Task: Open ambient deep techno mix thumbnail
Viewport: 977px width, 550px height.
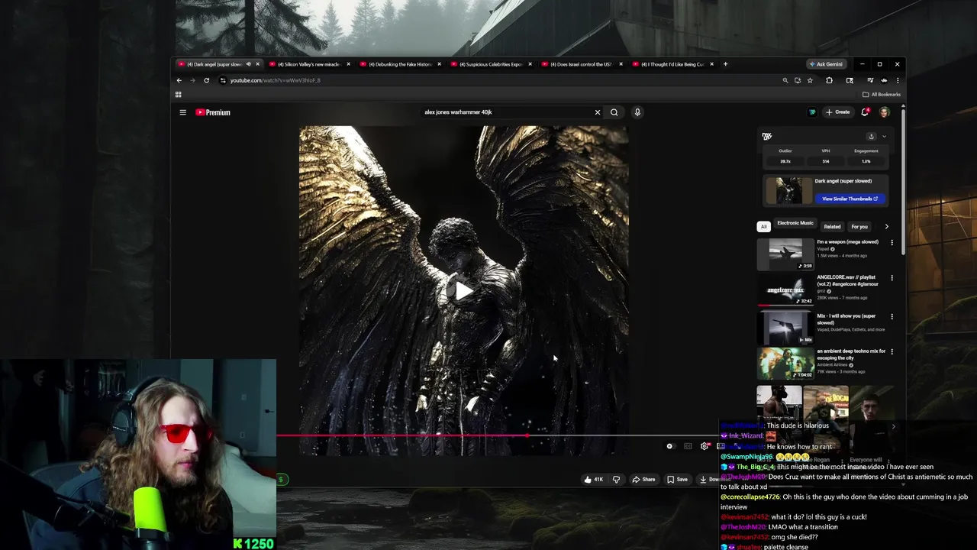Action: tap(785, 364)
